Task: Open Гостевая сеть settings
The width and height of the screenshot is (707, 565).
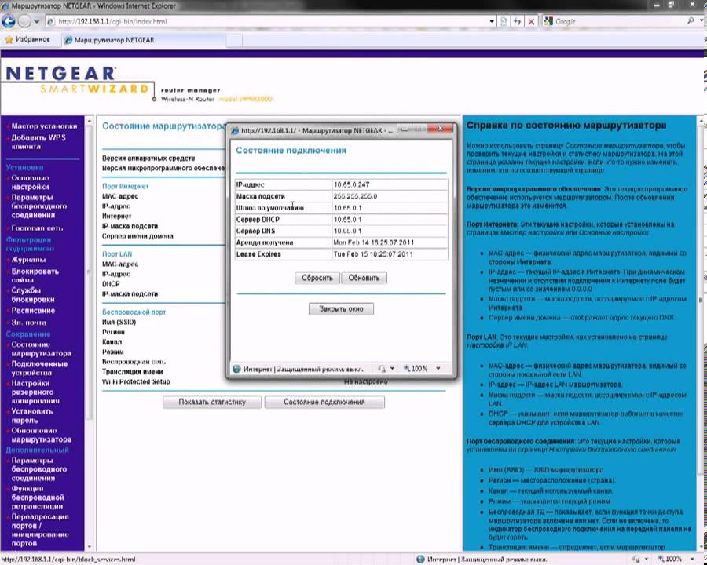Action: coord(37,228)
